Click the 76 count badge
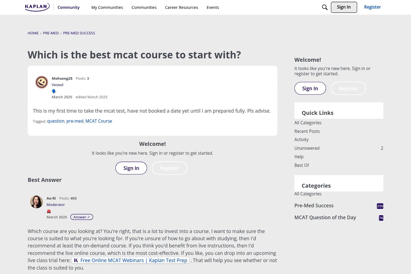 [x=381, y=218]
